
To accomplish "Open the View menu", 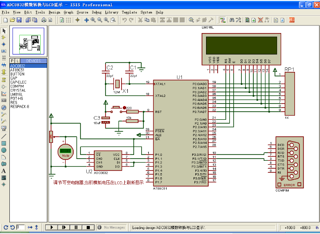I will [17, 12].
